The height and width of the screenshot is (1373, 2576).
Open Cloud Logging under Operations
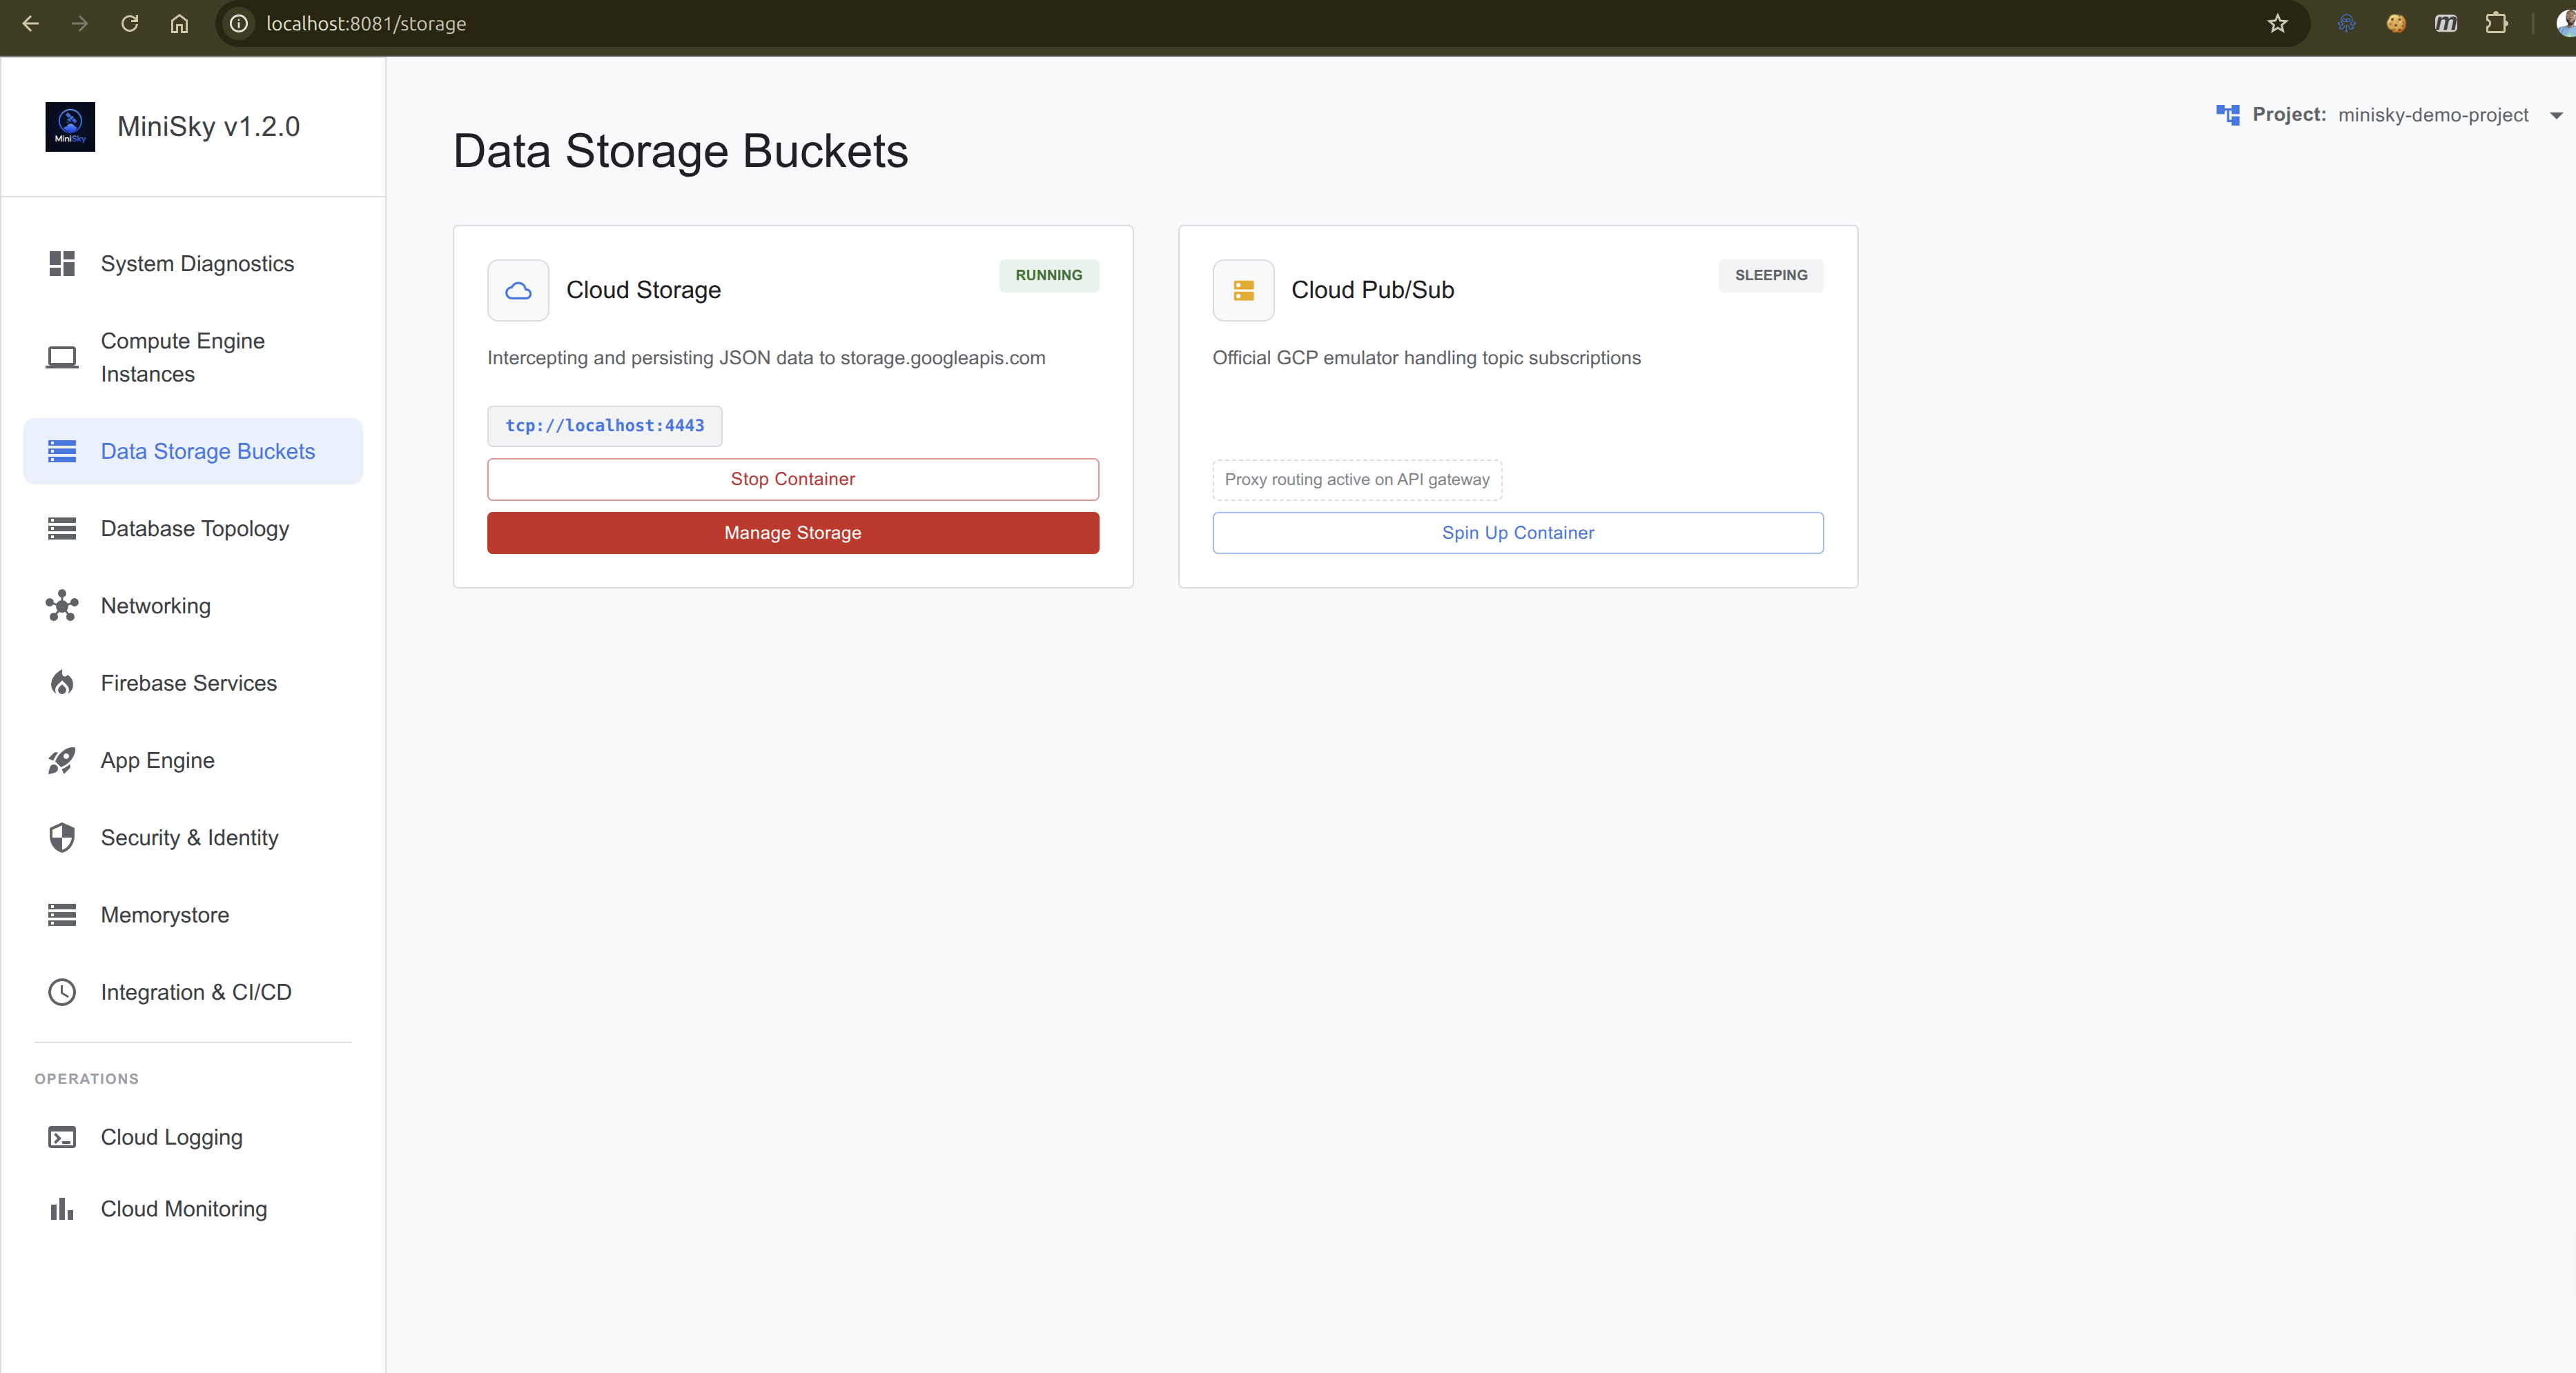193,1137
